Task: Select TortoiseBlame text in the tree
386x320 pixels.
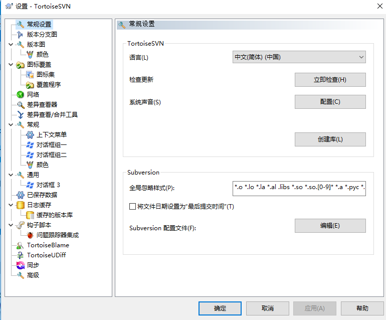Action: (48, 245)
